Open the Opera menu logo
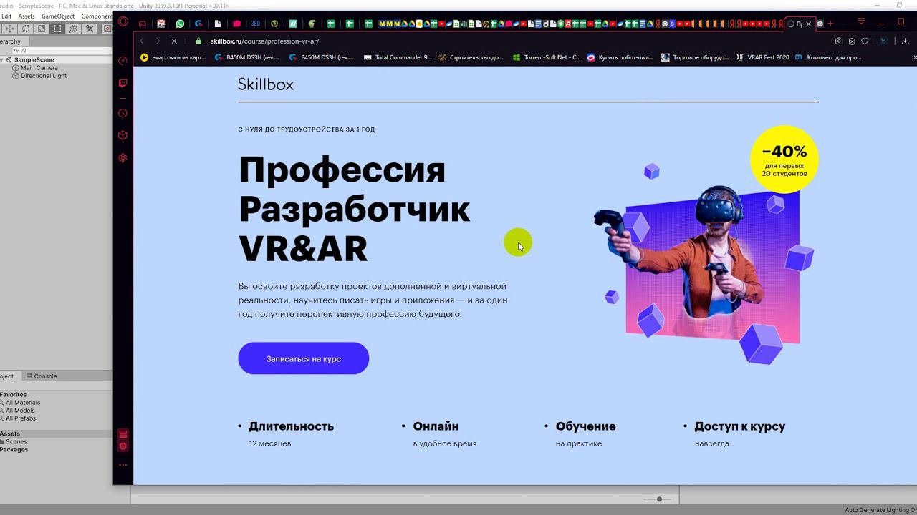 click(123, 22)
